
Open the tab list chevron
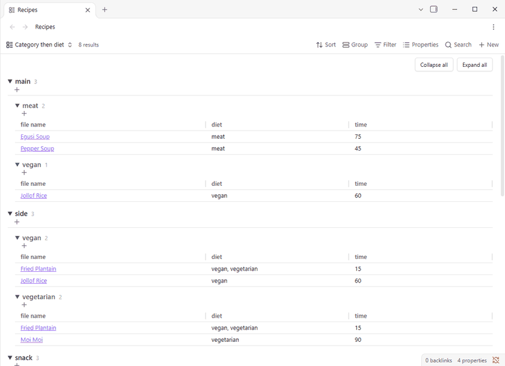point(421,9)
